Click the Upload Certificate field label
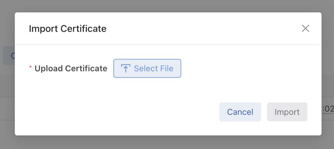This screenshot has height=149, width=334. (x=71, y=68)
